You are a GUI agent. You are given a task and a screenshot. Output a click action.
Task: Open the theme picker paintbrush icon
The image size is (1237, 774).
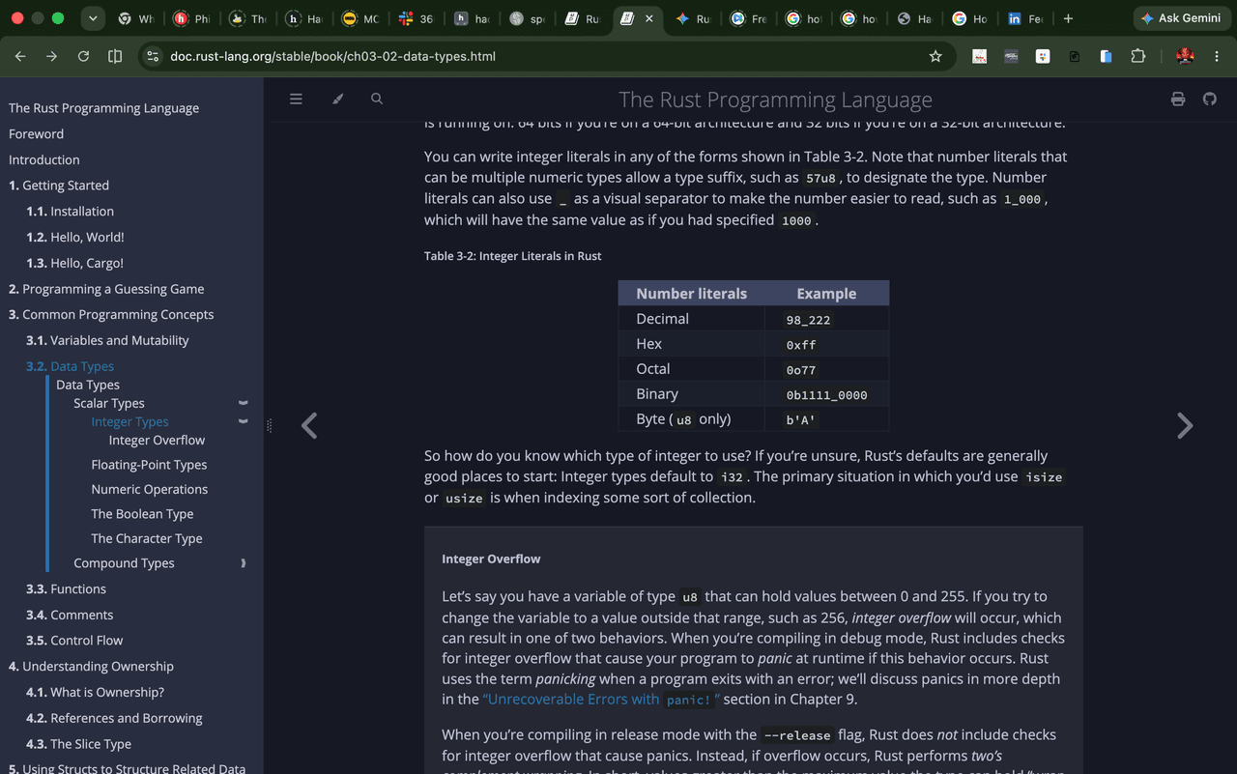pos(337,99)
